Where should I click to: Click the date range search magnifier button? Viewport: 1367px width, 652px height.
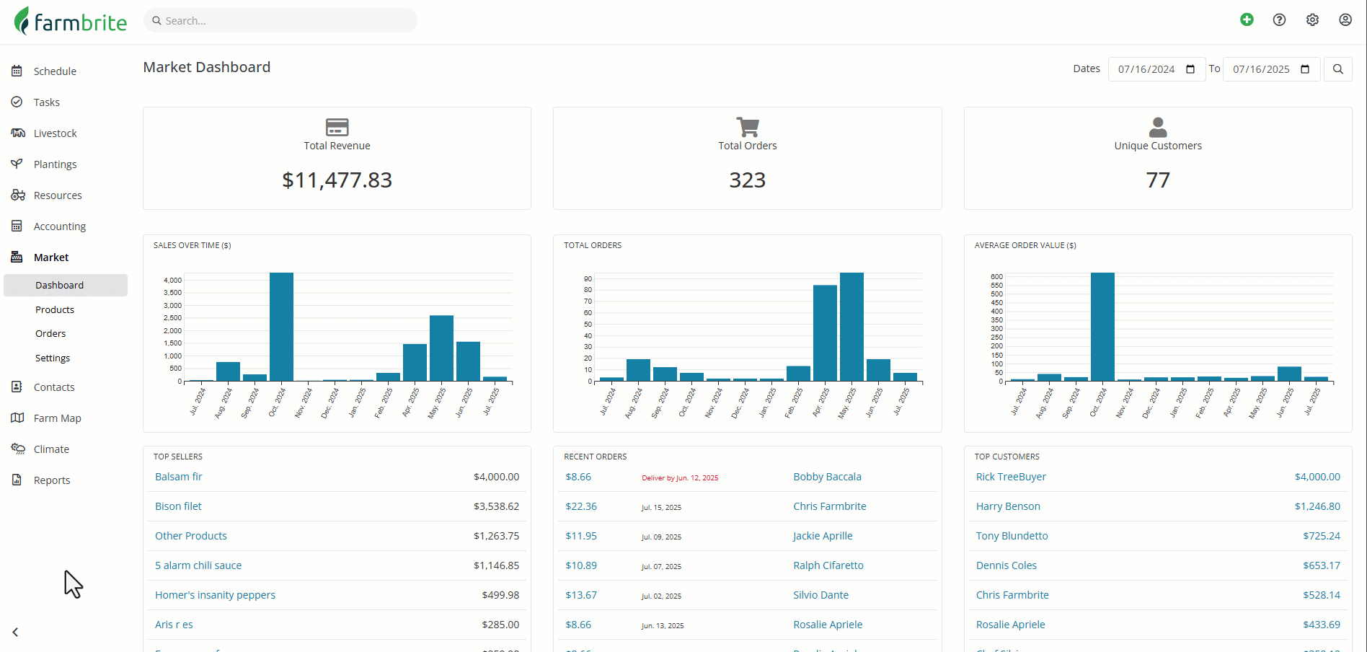1338,69
